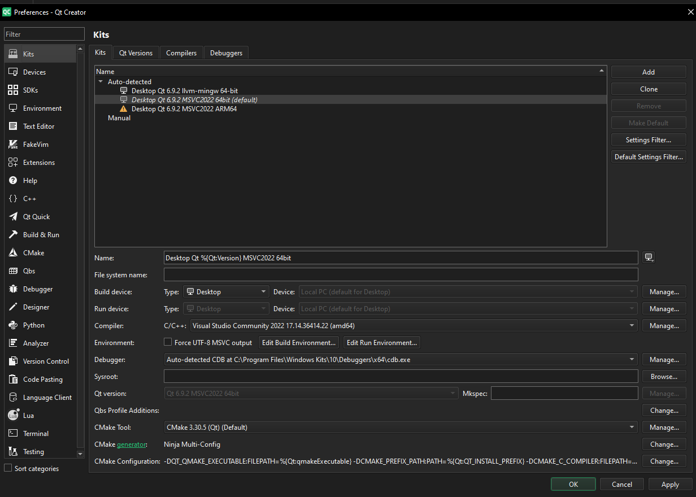Click the Apply button
696x497 pixels.
(670, 484)
